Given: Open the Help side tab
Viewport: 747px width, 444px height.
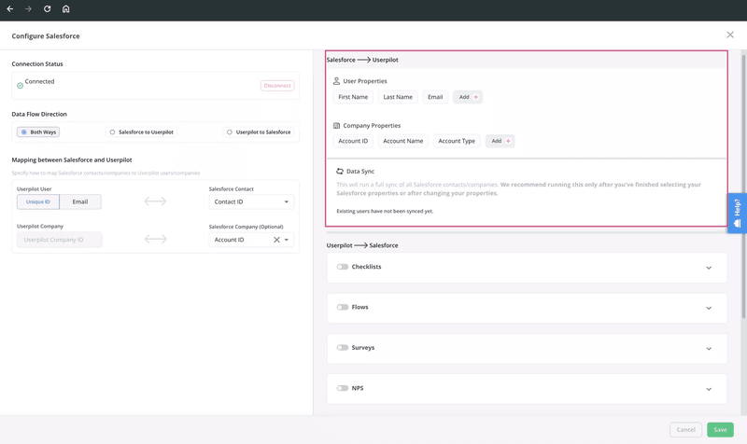Looking at the screenshot, I should coord(737,212).
